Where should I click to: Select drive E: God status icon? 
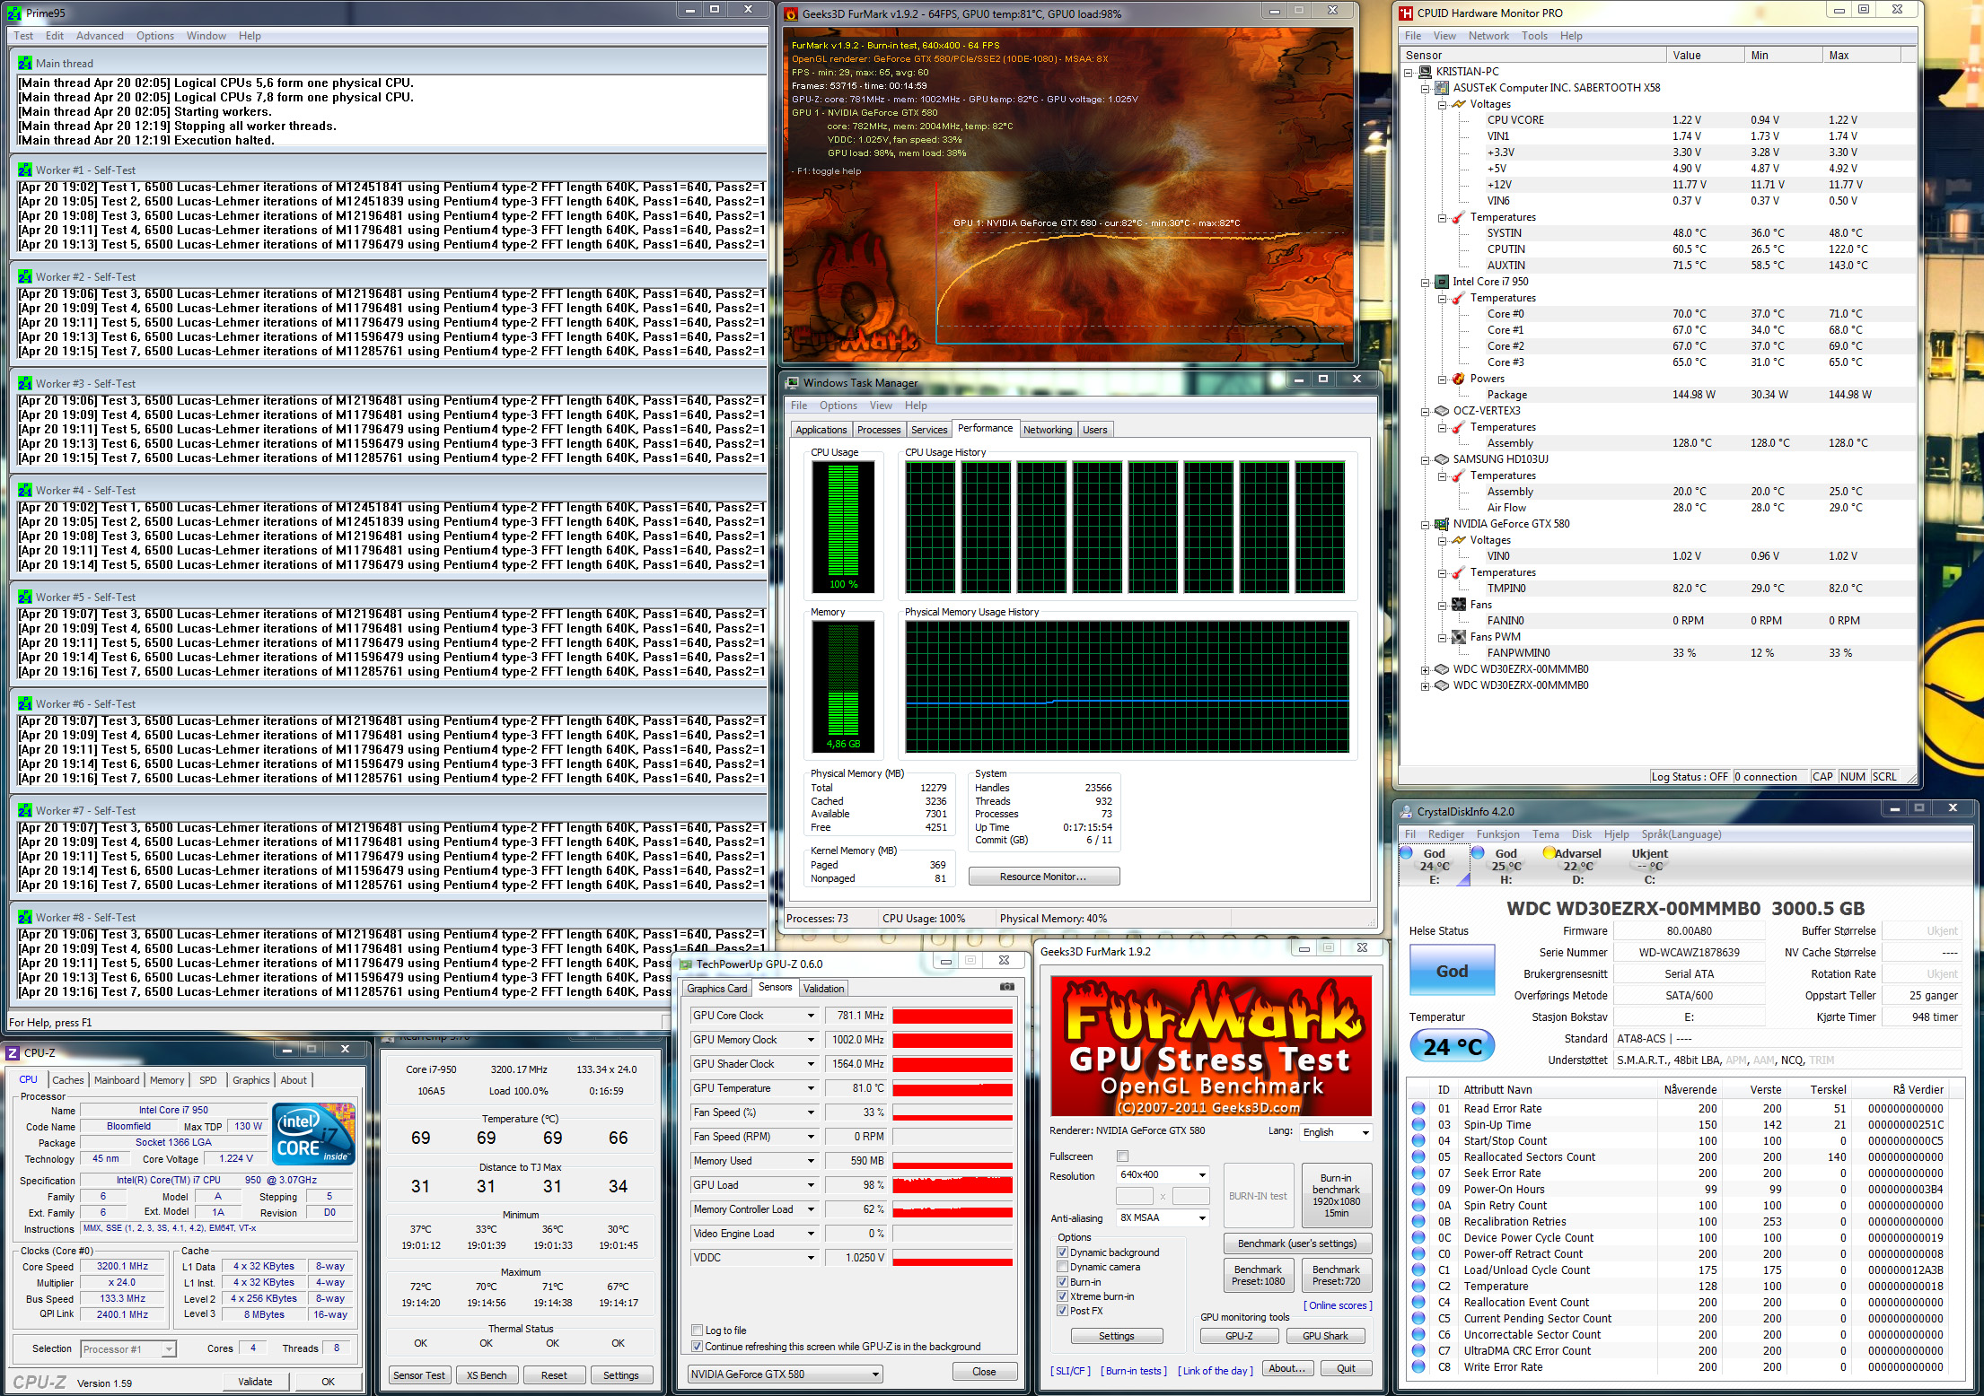(1407, 853)
